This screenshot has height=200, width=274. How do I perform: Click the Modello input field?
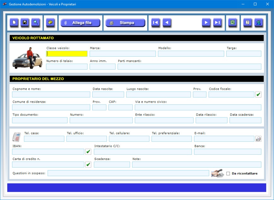click(191, 54)
